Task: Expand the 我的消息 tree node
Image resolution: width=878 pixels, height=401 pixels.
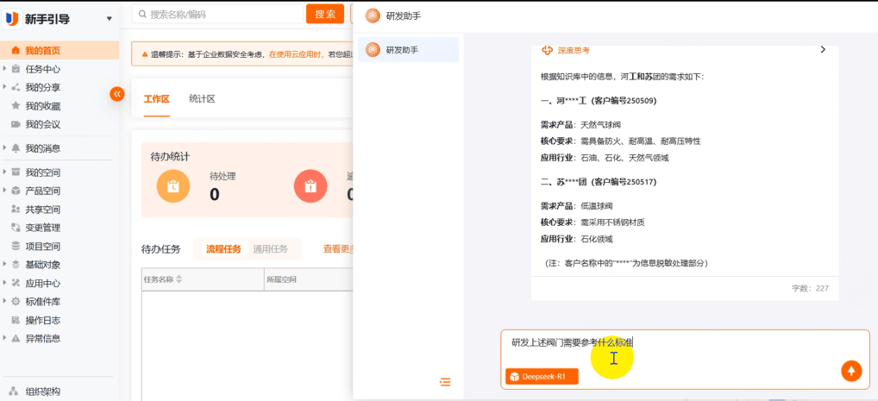Action: point(5,148)
